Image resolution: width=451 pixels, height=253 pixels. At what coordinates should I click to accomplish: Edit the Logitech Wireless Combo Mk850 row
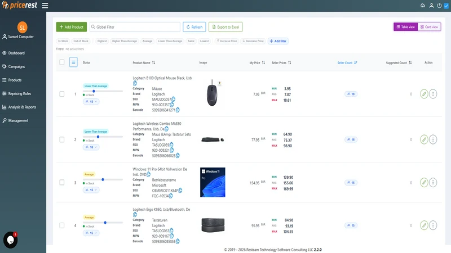424,139
